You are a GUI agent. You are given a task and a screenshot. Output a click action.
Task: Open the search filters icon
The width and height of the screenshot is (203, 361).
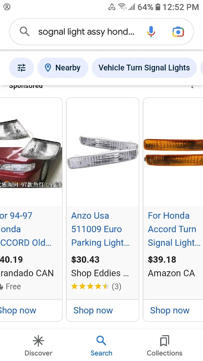(21, 68)
